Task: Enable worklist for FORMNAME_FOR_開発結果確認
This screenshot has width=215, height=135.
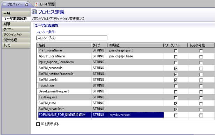Action: pyautogui.click(x=176, y=115)
